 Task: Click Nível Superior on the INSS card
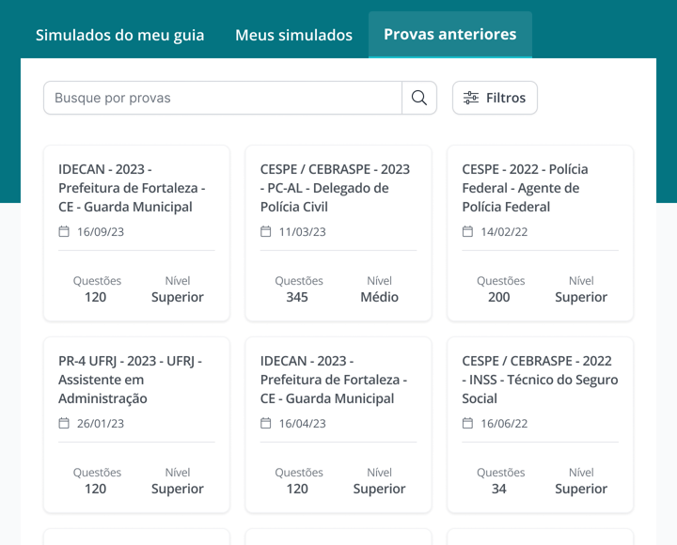click(581, 489)
